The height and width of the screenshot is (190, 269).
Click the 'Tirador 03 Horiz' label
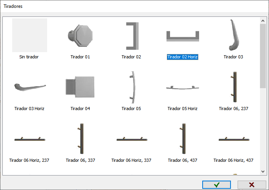click(x=29, y=109)
